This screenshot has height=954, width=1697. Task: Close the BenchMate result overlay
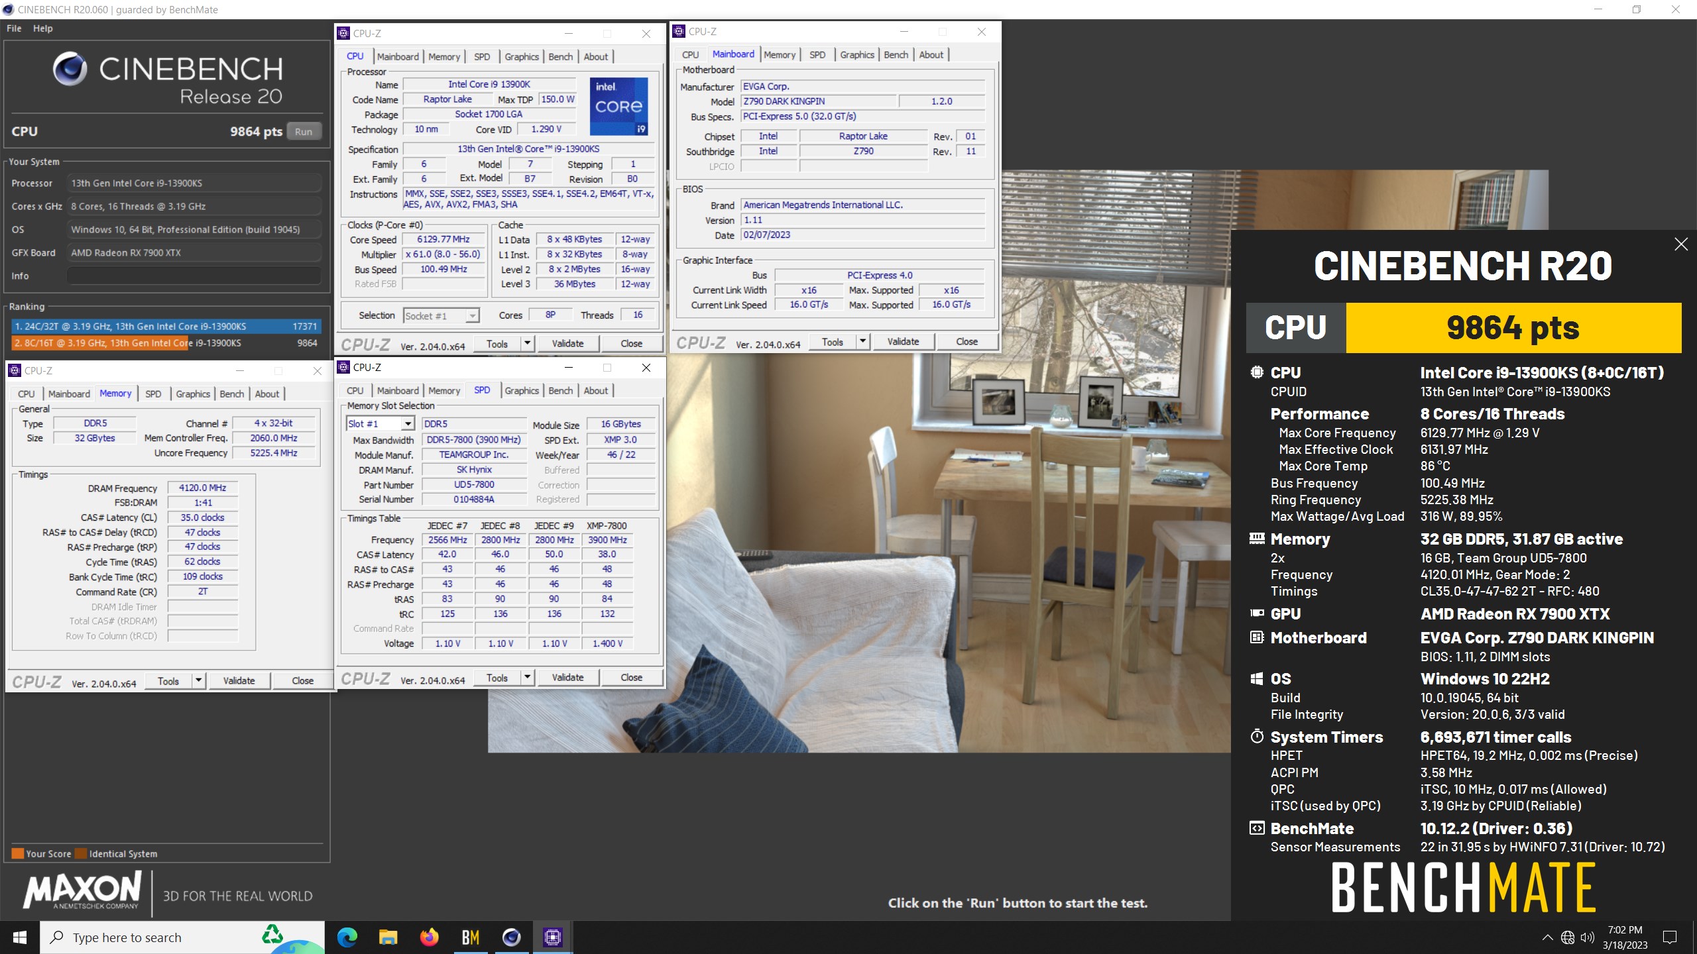[x=1681, y=244]
